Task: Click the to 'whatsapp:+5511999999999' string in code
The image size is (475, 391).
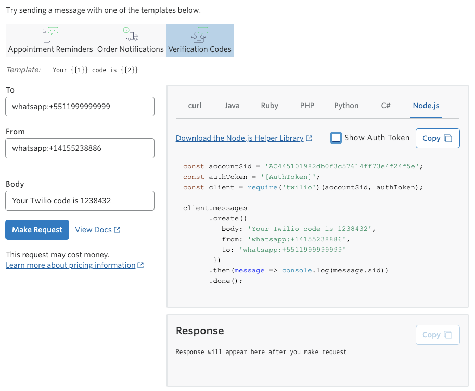Action: click(292, 250)
